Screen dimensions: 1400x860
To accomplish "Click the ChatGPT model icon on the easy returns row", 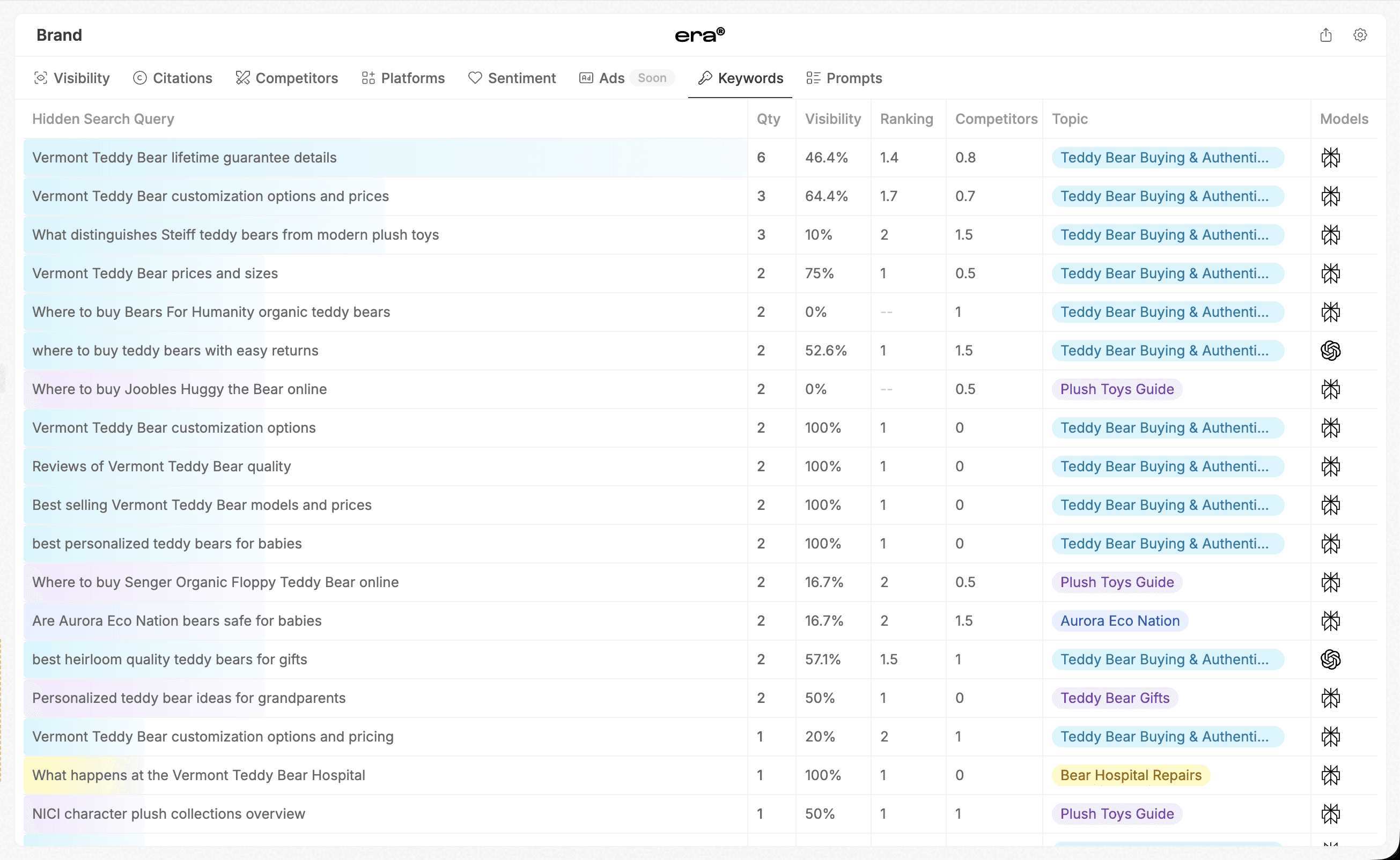I will point(1330,350).
